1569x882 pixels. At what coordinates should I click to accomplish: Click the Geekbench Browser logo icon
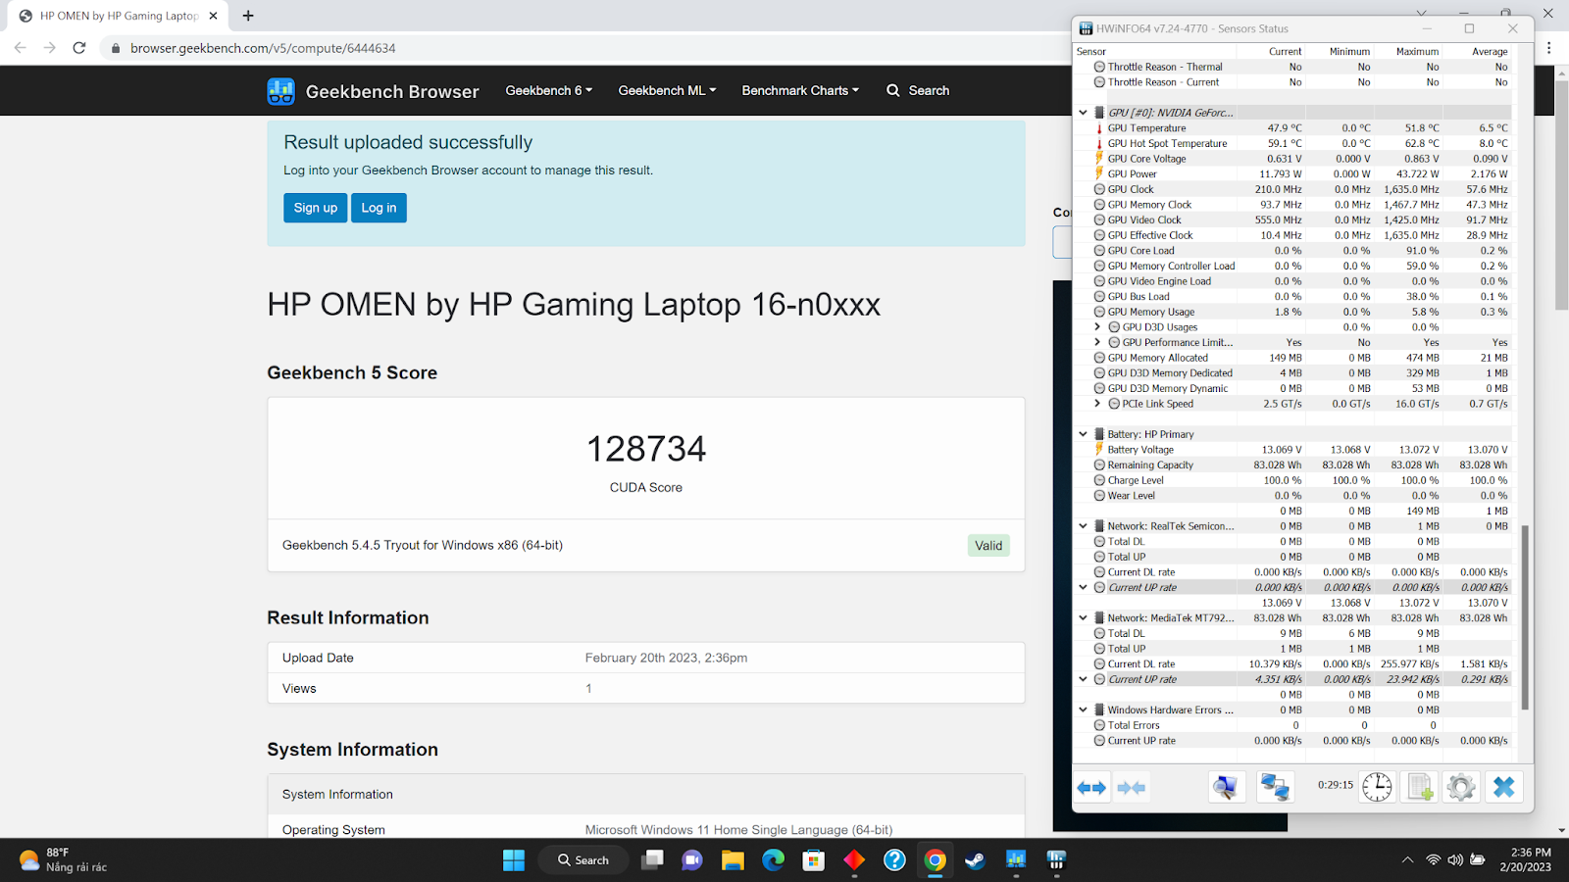pyautogui.click(x=280, y=91)
